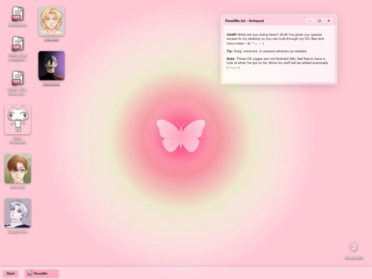
Task: Open the brown-haired character with glasses portrait
Action: click(18, 169)
